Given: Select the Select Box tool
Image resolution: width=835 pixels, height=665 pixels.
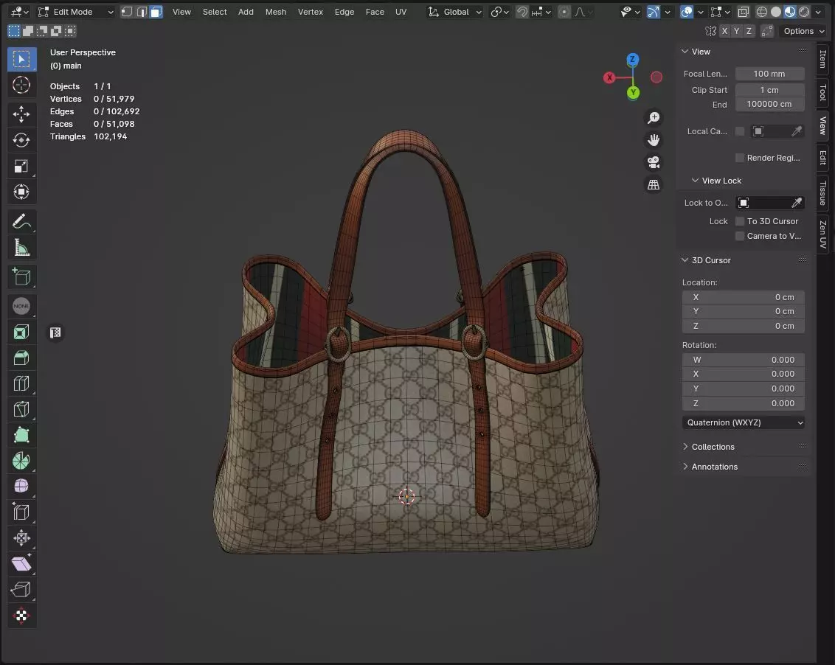Looking at the screenshot, I should (21, 59).
